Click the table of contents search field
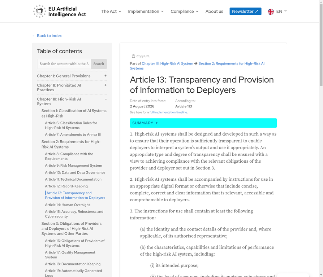The width and height of the screenshot is (323, 277). [x=64, y=64]
